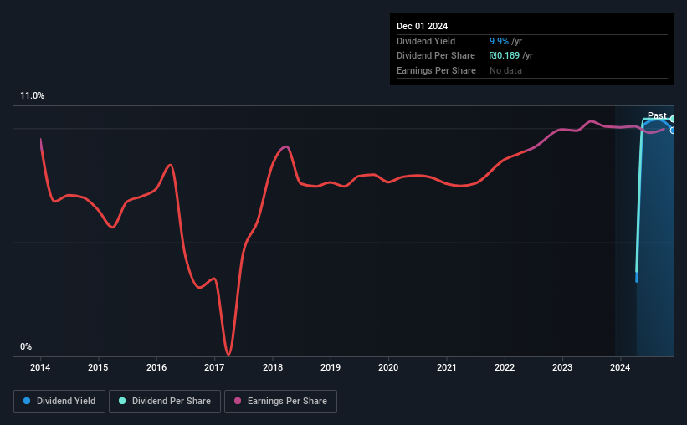The image size is (687, 425).
Task: Click the No data earnings value
Action: [x=505, y=70]
